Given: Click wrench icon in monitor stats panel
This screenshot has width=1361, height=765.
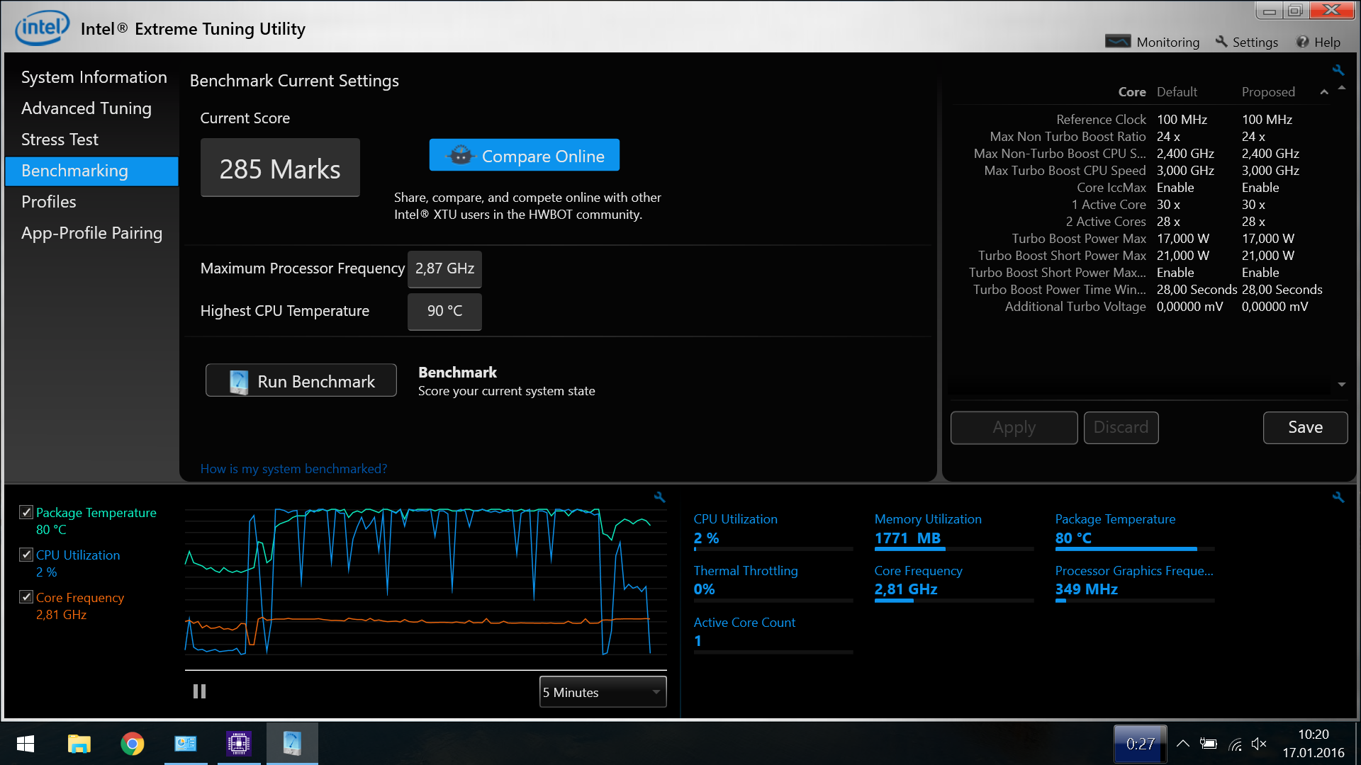Looking at the screenshot, I should click(1338, 497).
